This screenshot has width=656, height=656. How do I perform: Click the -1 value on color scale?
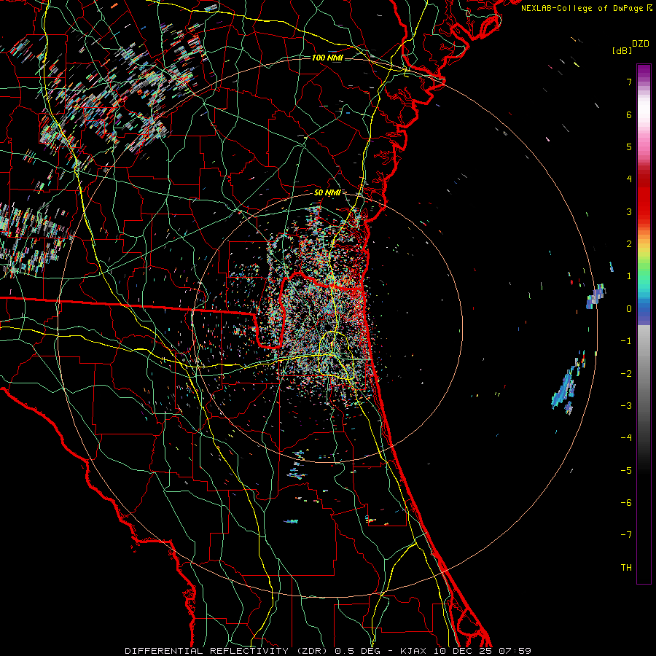[626, 341]
